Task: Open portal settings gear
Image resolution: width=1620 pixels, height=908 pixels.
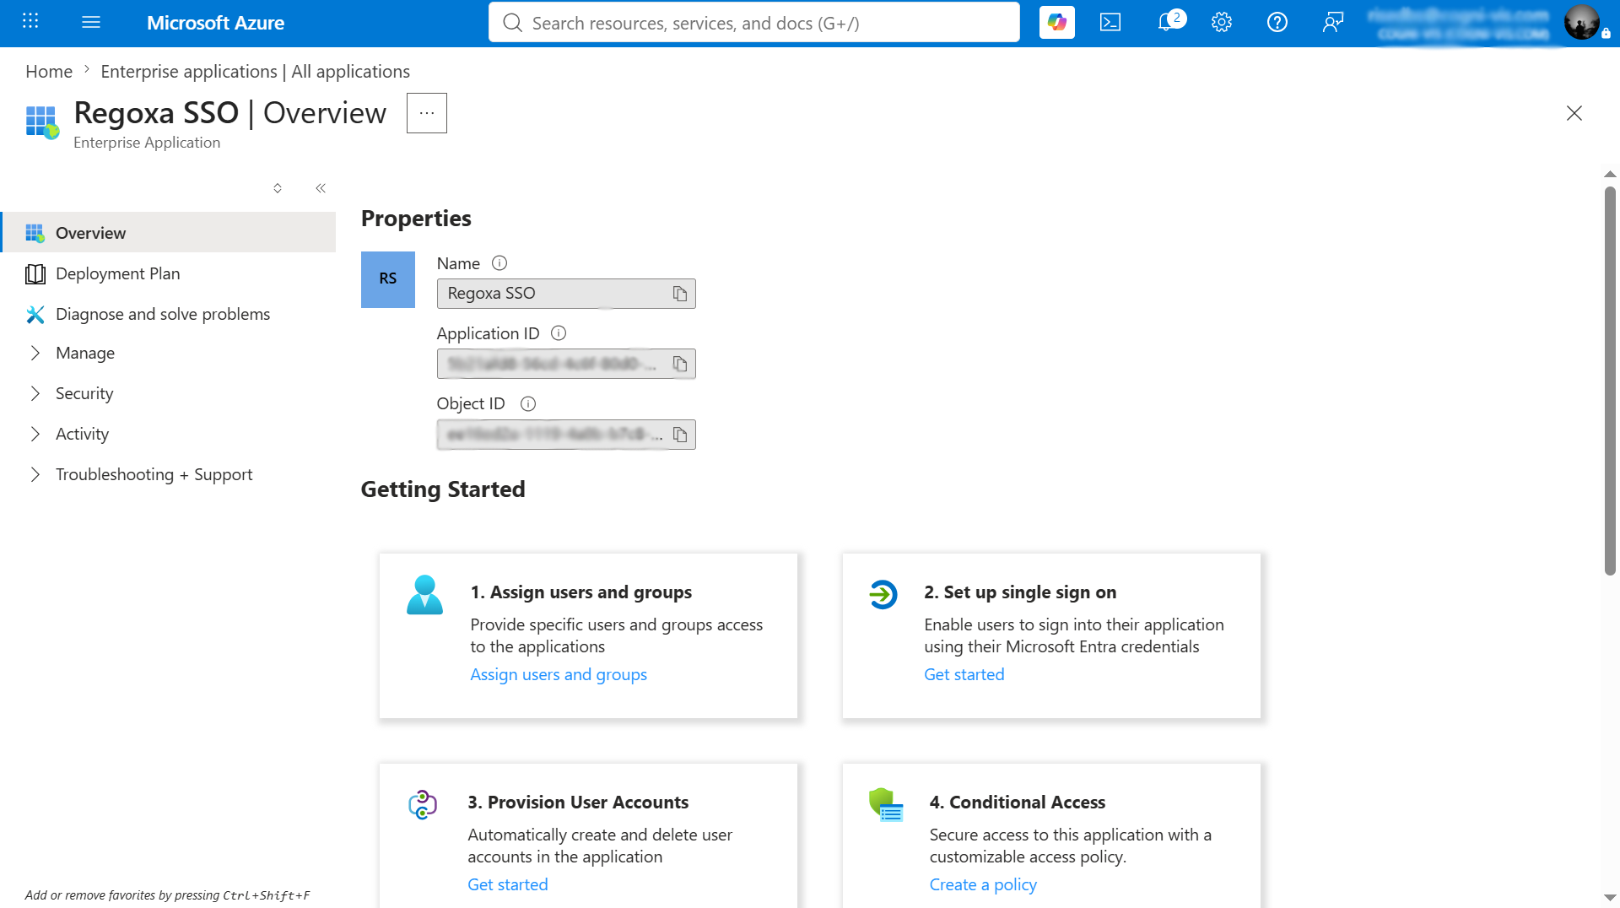Action: click(1222, 23)
